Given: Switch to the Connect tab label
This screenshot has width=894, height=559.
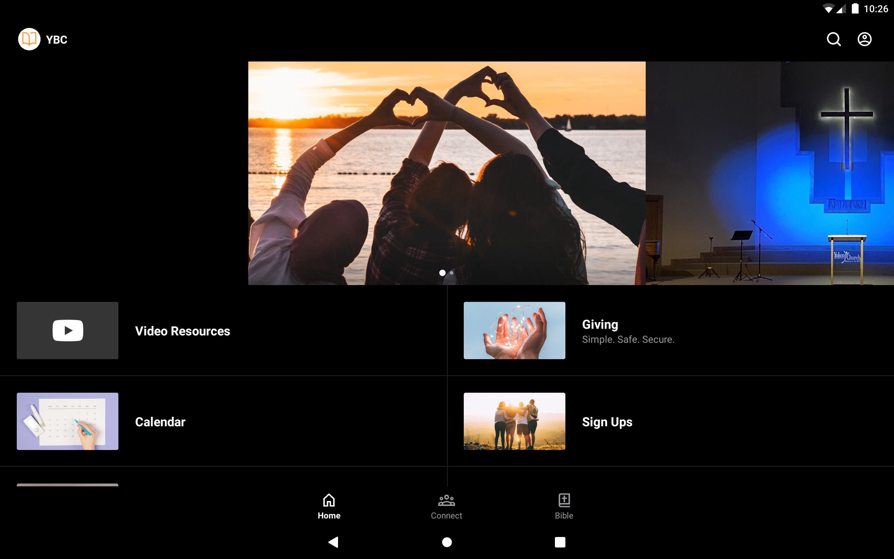Looking at the screenshot, I should coord(446,516).
